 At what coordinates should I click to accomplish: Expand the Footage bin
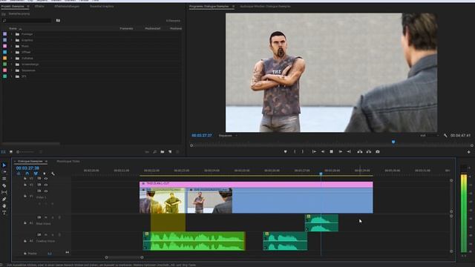tap(12, 34)
